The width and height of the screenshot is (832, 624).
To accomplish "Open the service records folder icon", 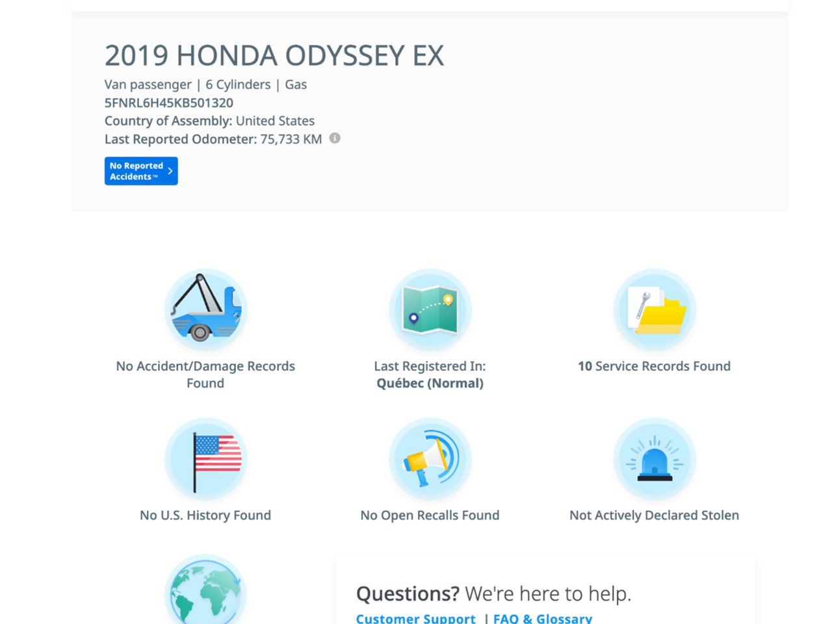I will coord(654,310).
